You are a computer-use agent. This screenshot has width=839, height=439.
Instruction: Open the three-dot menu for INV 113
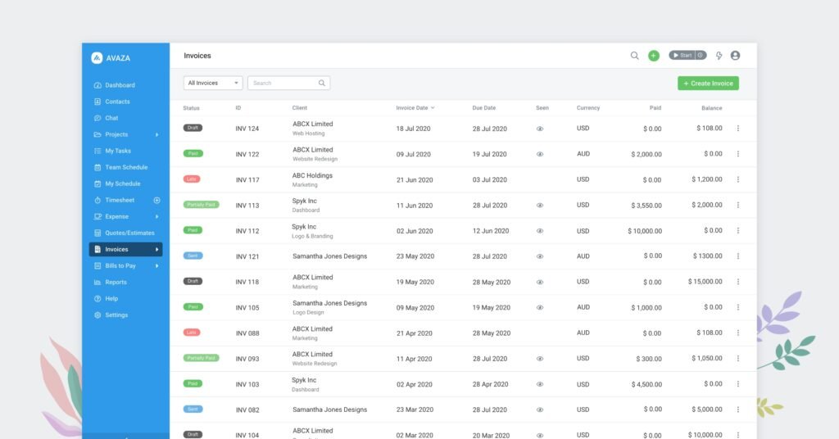coord(737,206)
